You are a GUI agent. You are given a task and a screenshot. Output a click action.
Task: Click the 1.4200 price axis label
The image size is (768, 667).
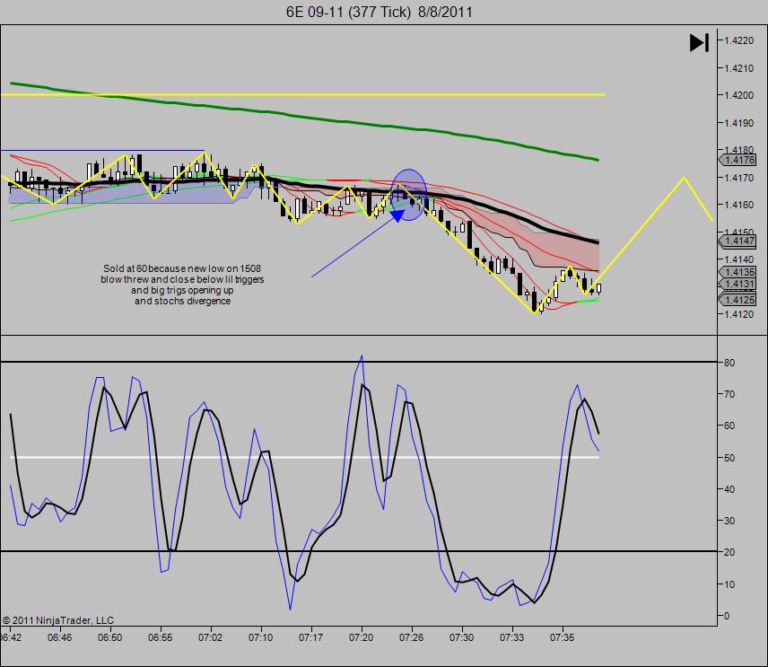click(739, 95)
